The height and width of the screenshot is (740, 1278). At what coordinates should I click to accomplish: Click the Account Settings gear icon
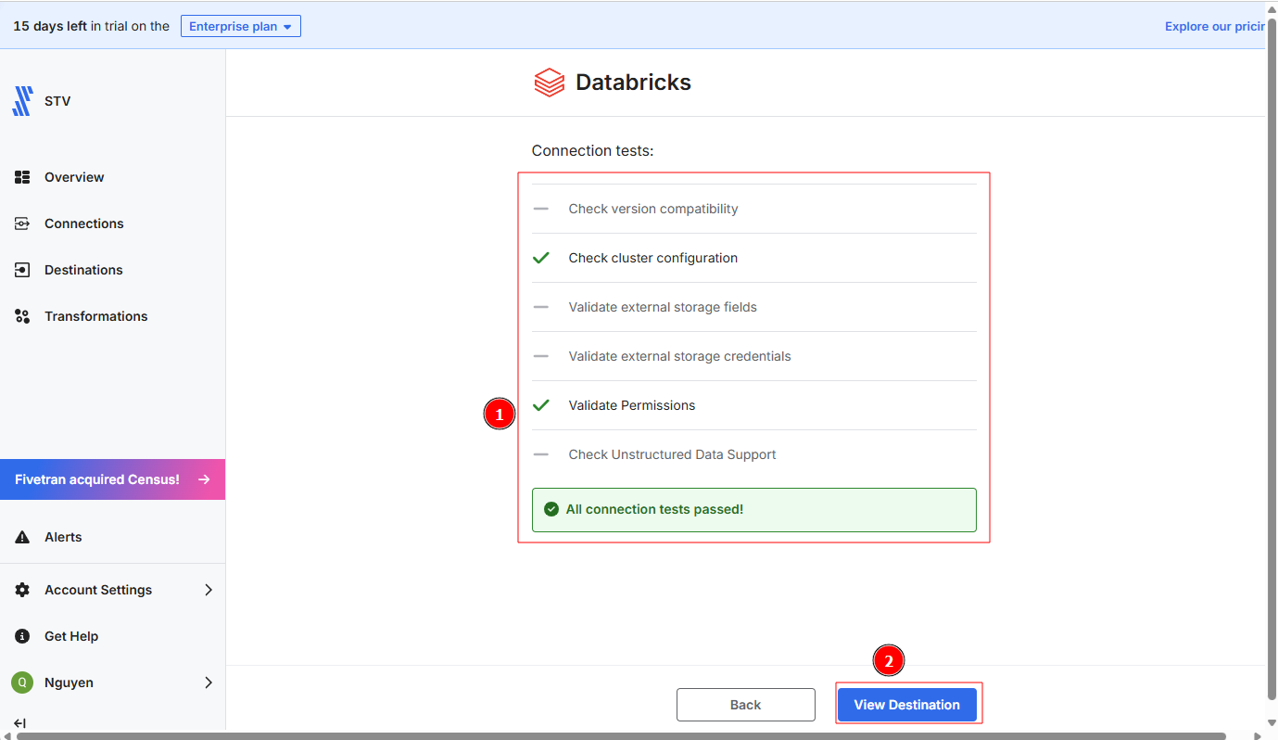click(22, 590)
